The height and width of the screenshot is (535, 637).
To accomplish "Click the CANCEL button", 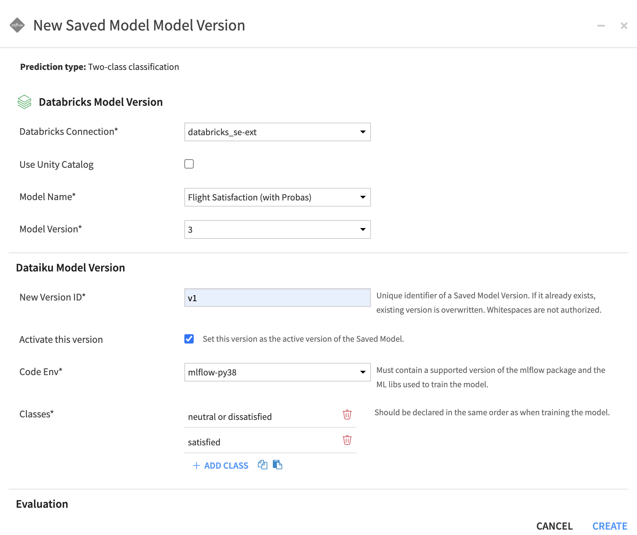I will 555,526.
